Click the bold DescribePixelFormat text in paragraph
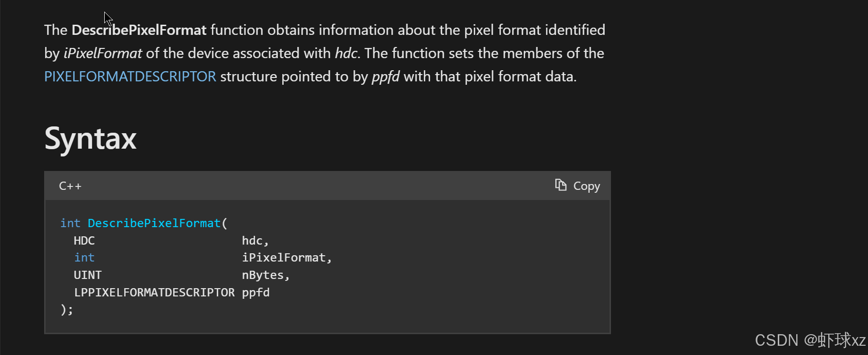 point(139,30)
